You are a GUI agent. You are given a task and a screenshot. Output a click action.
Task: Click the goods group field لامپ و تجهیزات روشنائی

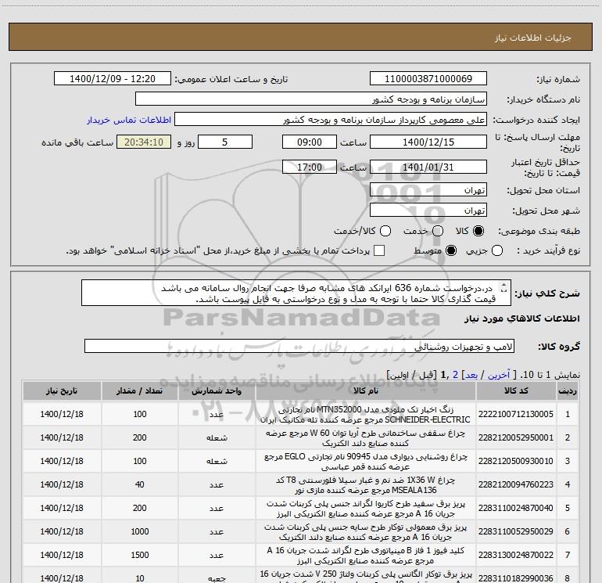(x=299, y=346)
